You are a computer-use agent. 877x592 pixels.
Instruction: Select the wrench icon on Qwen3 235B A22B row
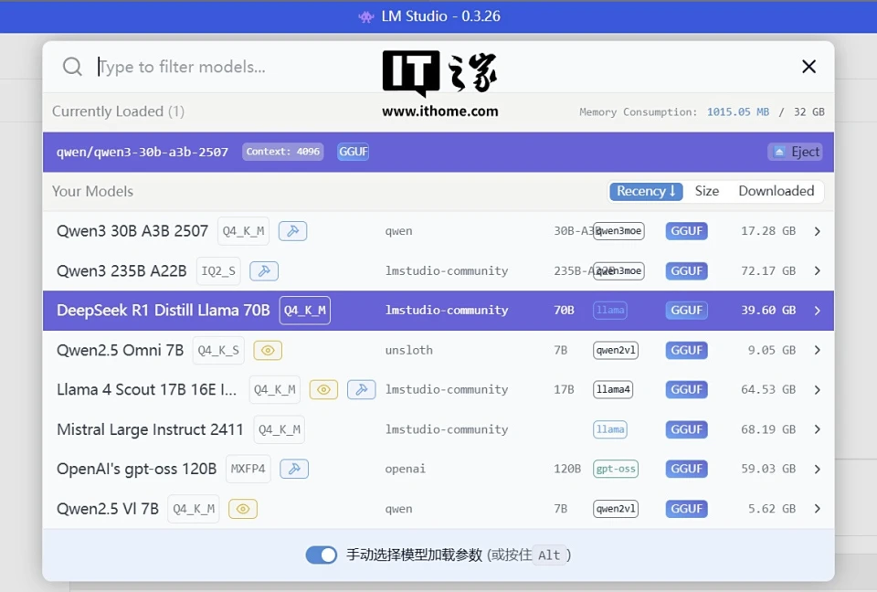(x=264, y=270)
